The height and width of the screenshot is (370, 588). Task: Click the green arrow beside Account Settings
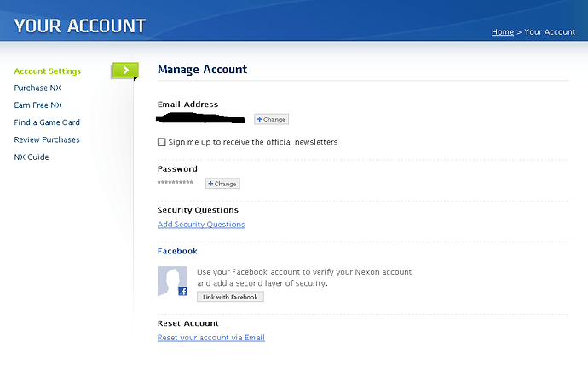(124, 71)
